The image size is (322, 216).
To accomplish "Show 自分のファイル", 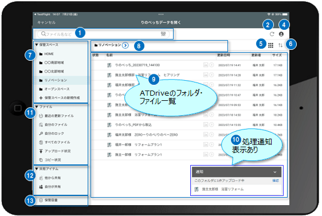I will tap(53, 125).
